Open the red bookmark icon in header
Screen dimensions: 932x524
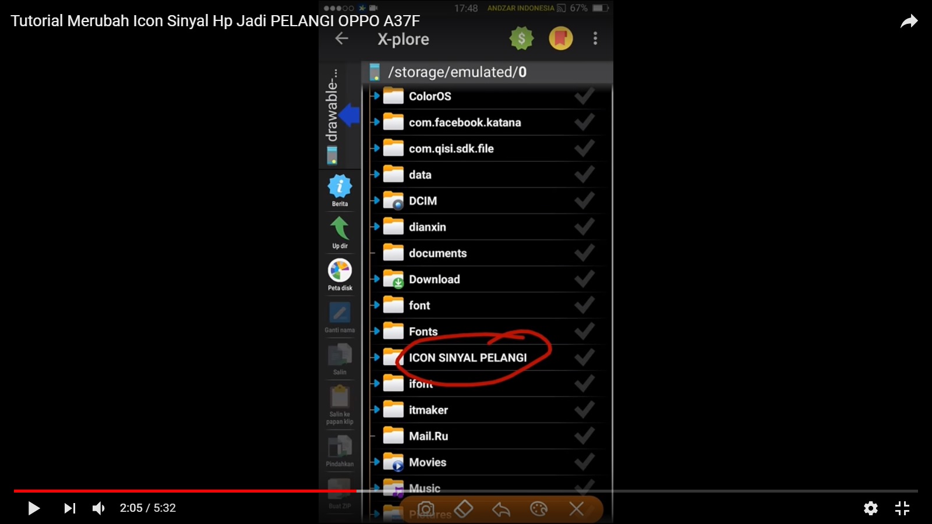tap(560, 38)
